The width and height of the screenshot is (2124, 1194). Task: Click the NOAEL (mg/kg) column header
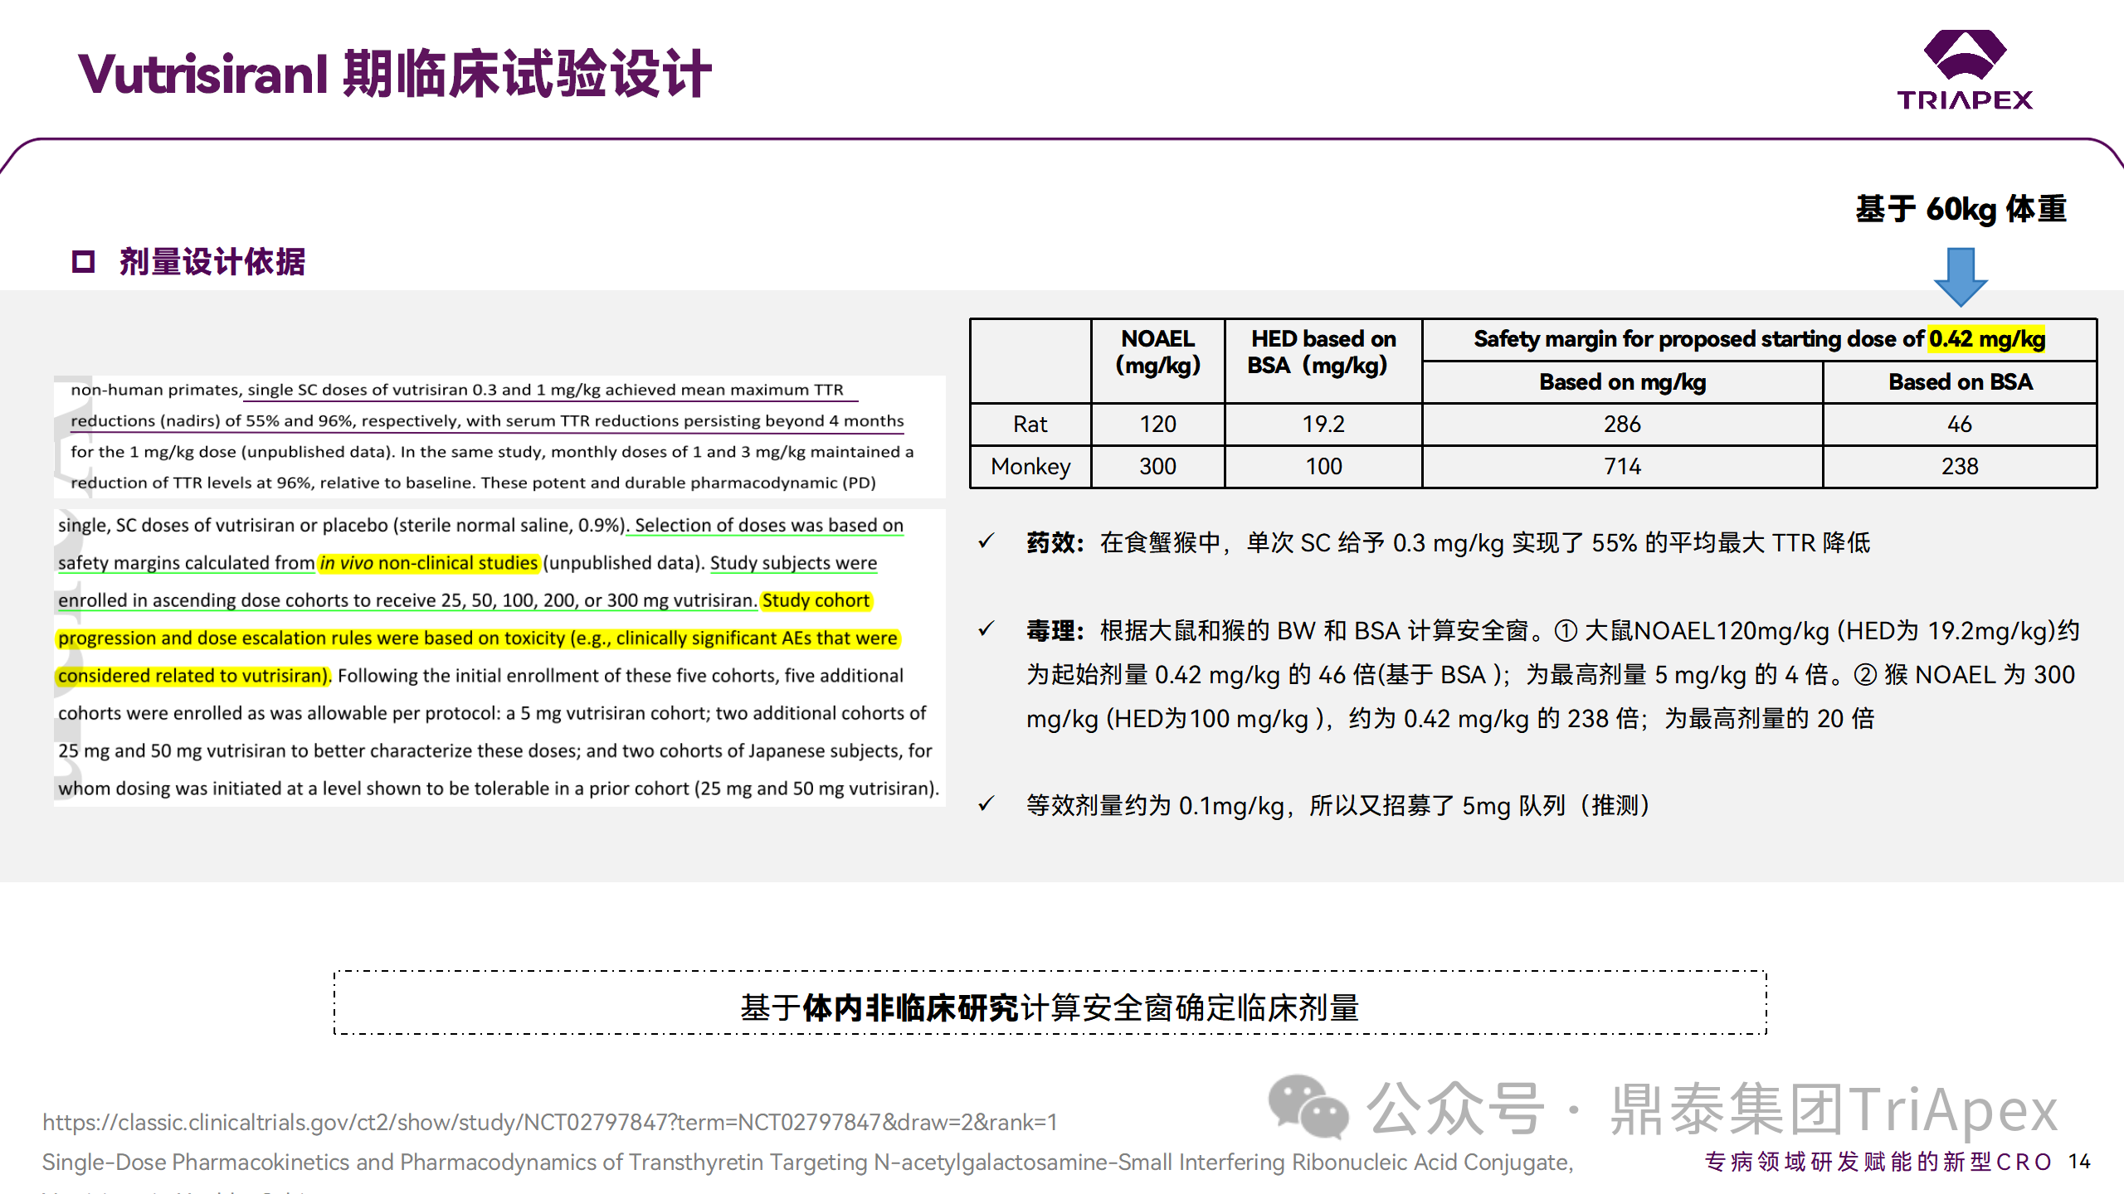[1157, 352]
